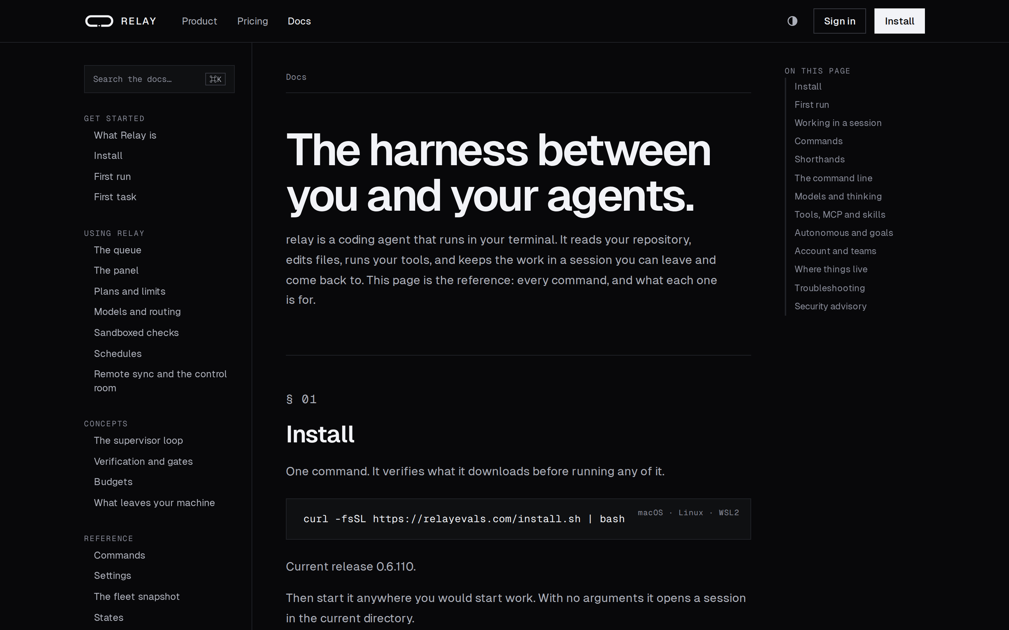Click the Install button in header

click(x=899, y=21)
